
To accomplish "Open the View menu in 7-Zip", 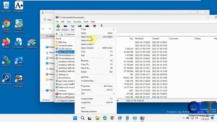I will point(69,22).
